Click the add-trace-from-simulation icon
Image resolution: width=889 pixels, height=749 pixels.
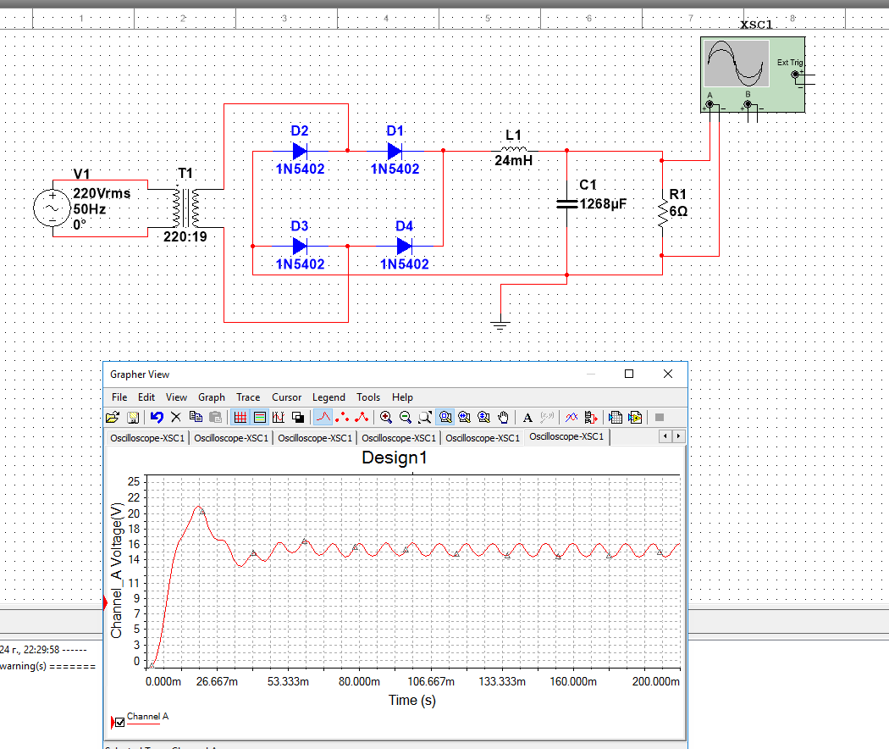pos(591,418)
